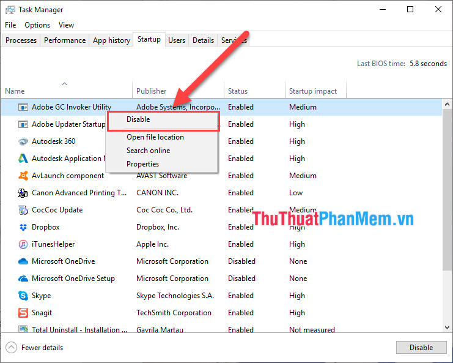Click the Adobe GC Invoker Utility icon

(23, 107)
